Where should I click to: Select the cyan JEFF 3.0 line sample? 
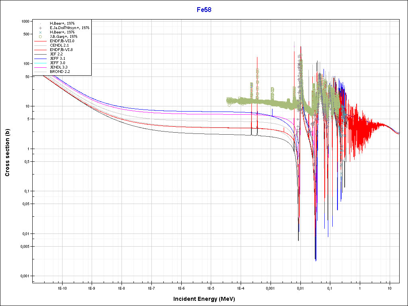tap(40, 63)
